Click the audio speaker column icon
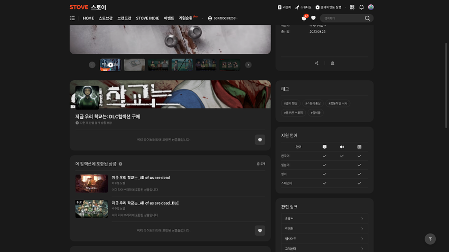Image resolution: width=449 pixels, height=252 pixels. pyautogui.click(x=342, y=147)
